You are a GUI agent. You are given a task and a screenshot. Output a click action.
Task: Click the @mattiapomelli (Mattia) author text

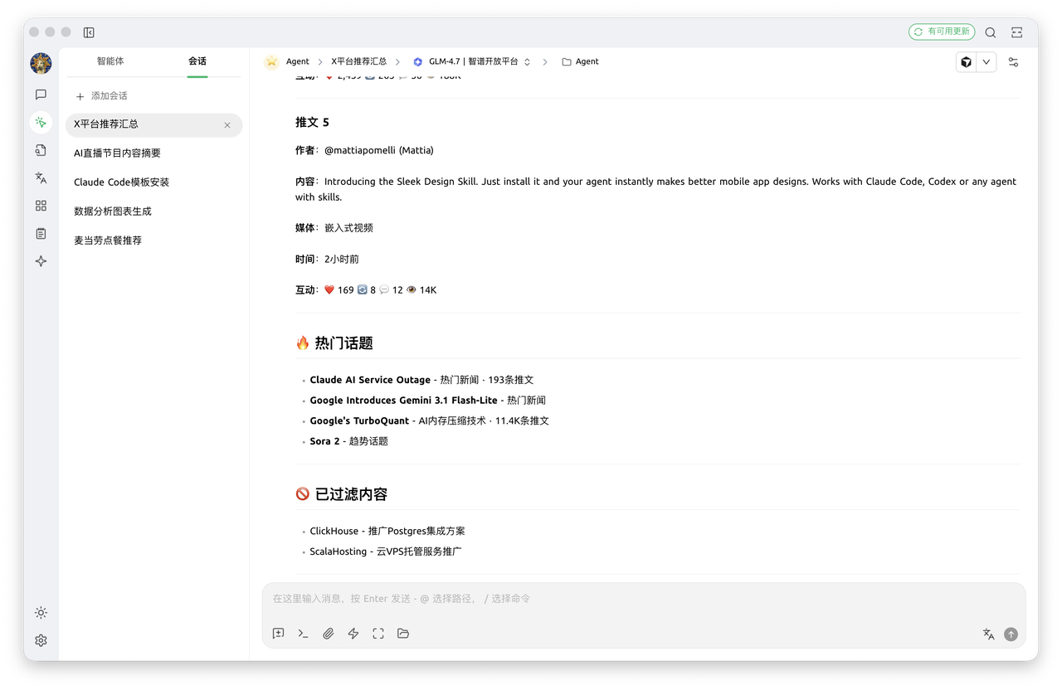click(379, 150)
